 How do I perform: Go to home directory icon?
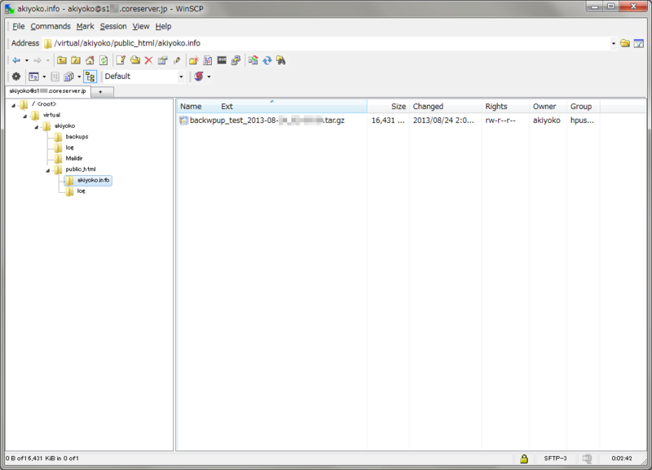click(90, 60)
